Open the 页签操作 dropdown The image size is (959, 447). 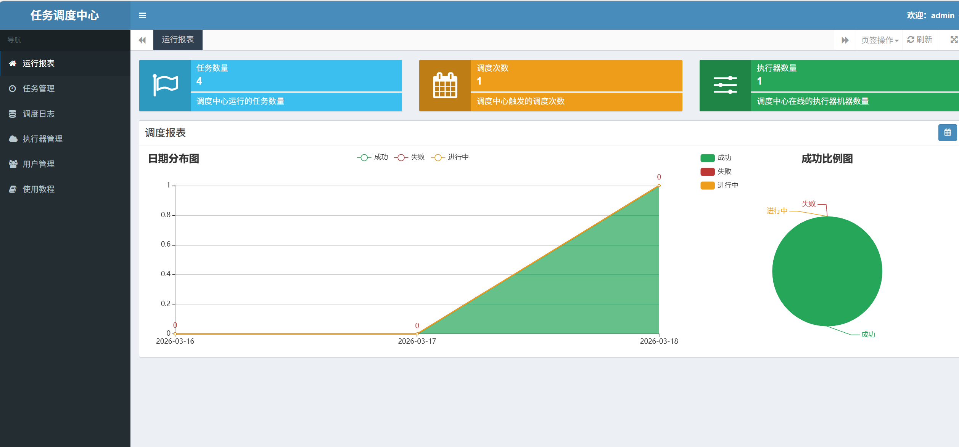(880, 40)
